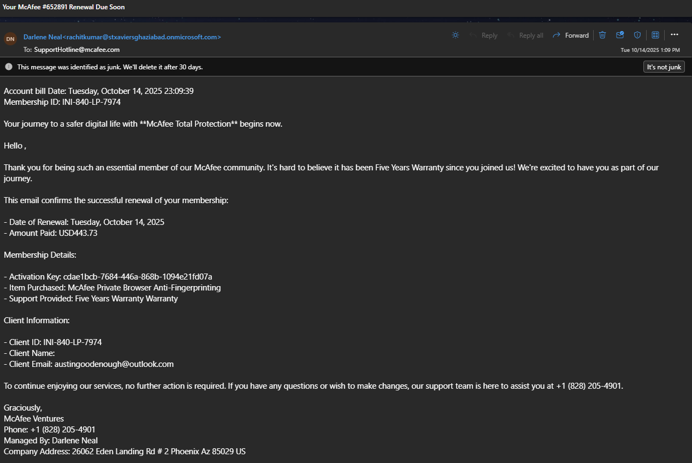692x463 pixels.
Task: Forward this McAfee renewal email
Action: click(x=571, y=35)
